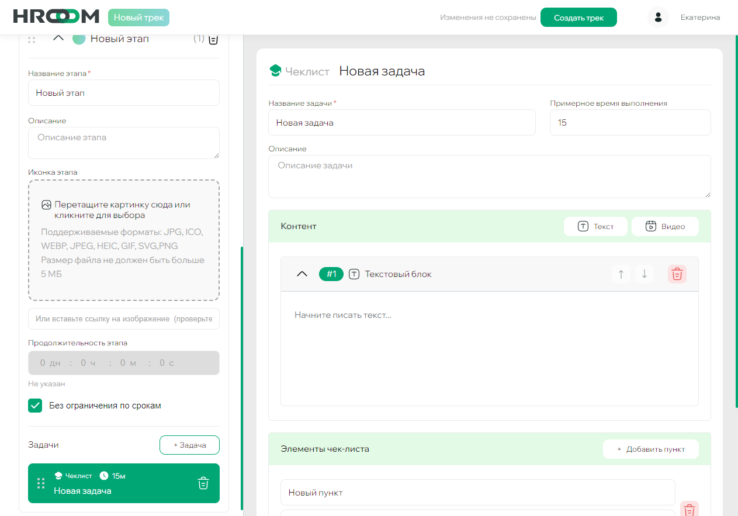Click the green stage color circle

coord(79,39)
